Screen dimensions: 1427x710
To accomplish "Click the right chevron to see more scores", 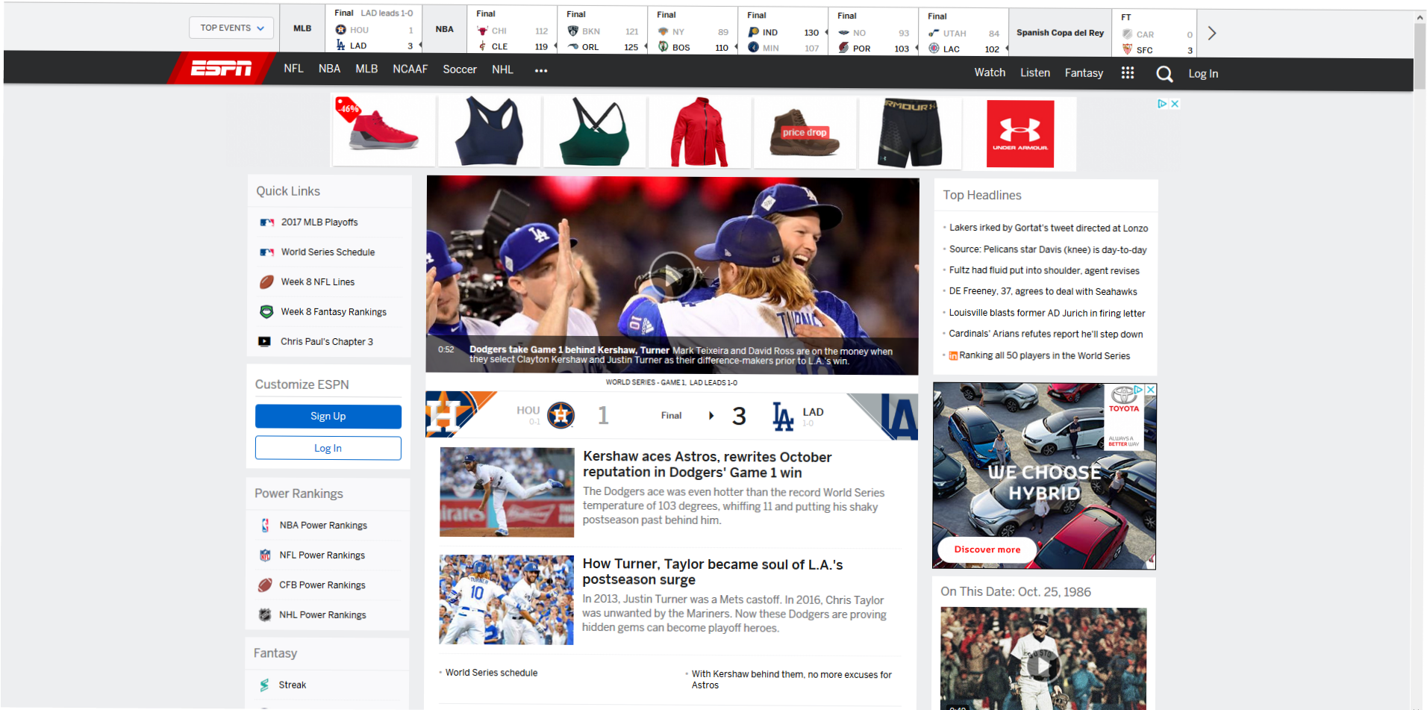I will (x=1211, y=33).
